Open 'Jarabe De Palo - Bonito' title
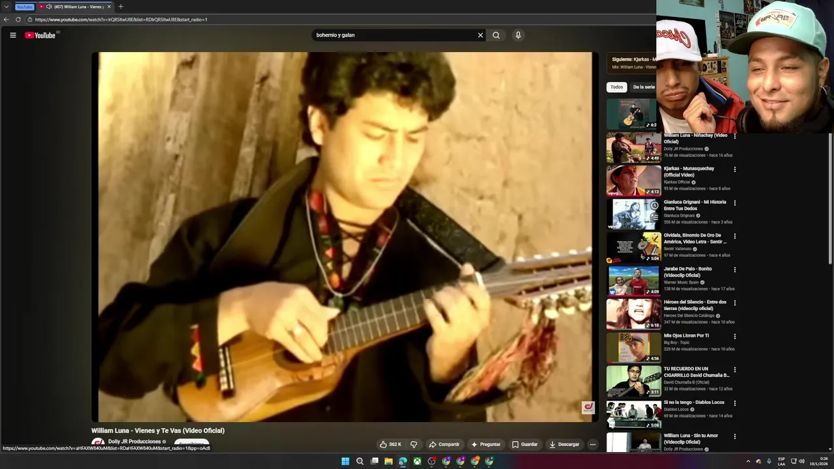Screen dimensions: 834x469 click(x=687, y=272)
